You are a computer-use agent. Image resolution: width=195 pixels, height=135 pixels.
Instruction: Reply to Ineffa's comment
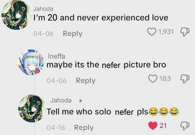[86, 81]
